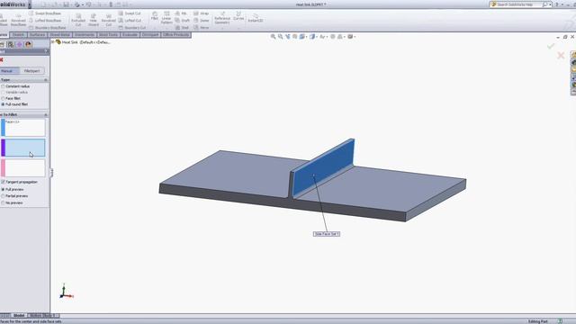576x324 pixels.
Task: Select the Face fillet type
Action: coord(11,98)
